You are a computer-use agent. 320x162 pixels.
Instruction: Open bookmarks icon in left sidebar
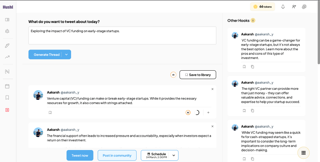coord(7,98)
